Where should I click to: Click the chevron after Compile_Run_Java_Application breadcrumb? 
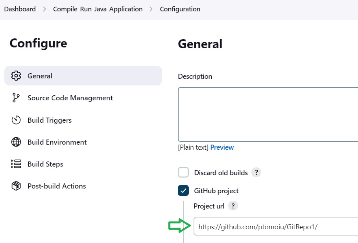[x=151, y=9]
